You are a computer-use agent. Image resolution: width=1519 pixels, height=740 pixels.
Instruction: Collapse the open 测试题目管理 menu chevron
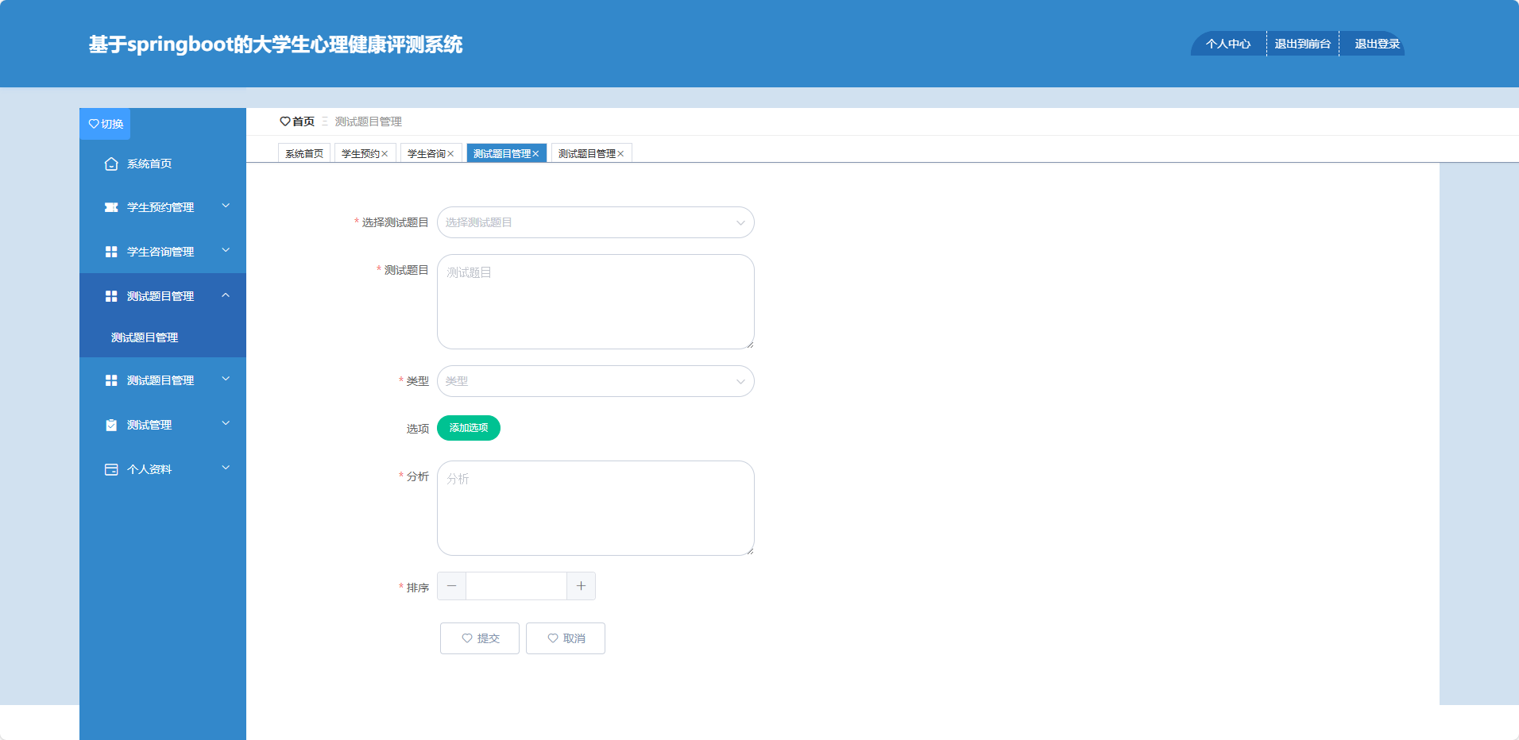[226, 295]
